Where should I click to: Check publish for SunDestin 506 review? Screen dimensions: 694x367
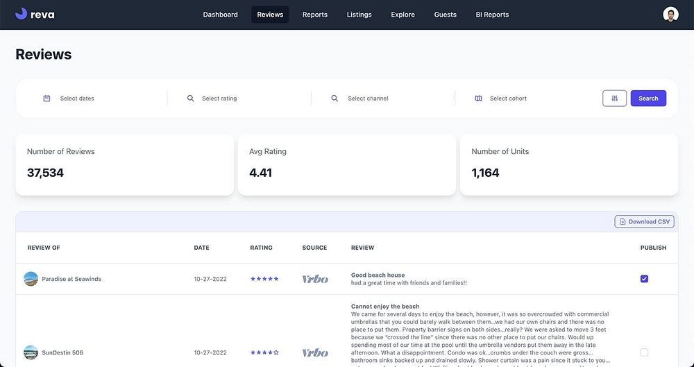pyautogui.click(x=645, y=353)
